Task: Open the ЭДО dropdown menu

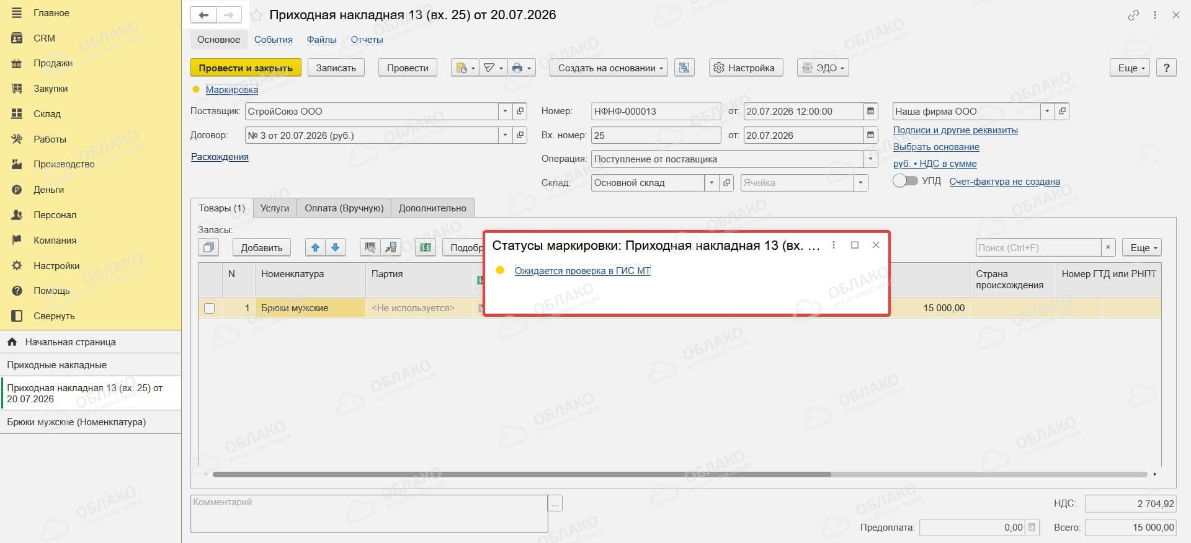Action: point(823,68)
